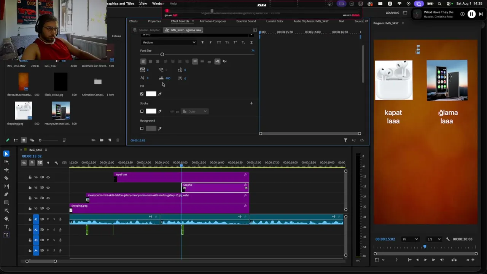Select the Rectangle tool

tap(6, 202)
